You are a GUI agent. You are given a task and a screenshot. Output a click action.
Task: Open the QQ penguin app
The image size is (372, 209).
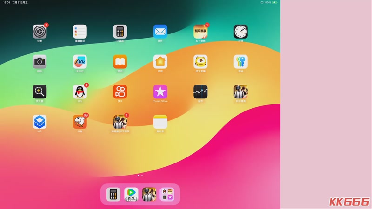pos(80,91)
